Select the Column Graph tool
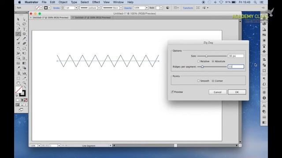Viewport: 282px width, 158px height. click(x=24, y=73)
